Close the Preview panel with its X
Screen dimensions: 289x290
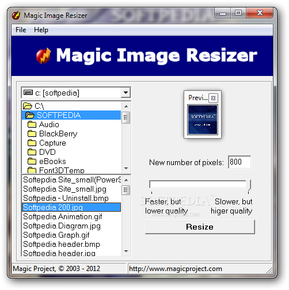213,98
